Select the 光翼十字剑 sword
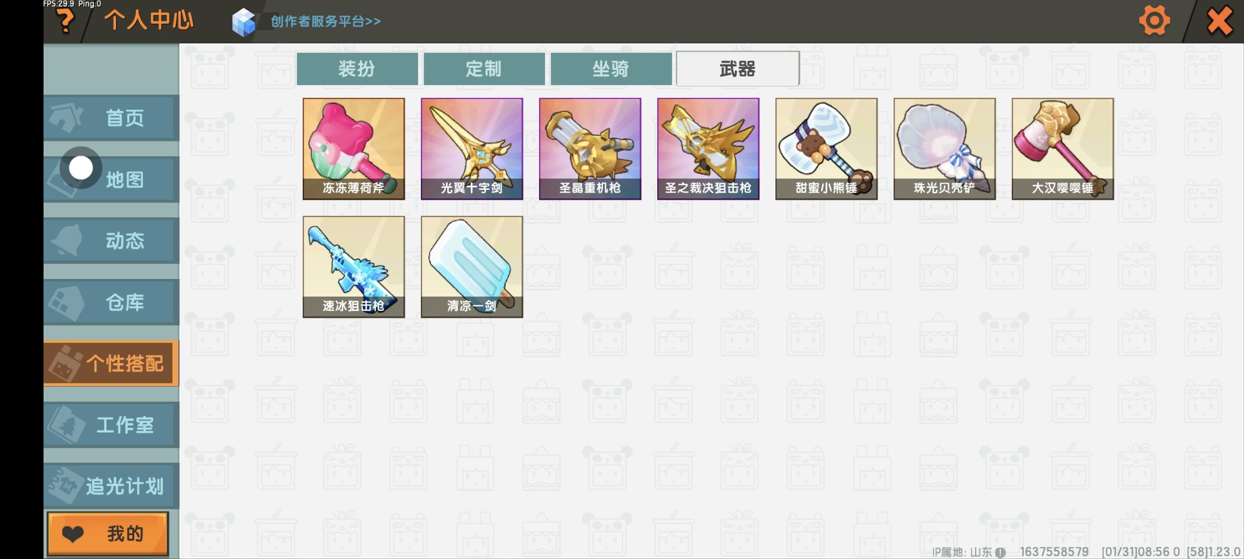Screen dimensions: 1244x559 [x=472, y=149]
